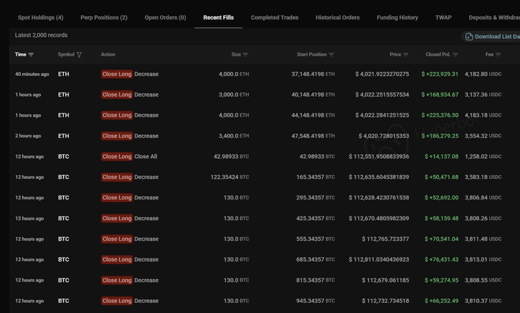Screen dimensions: 520x313
Task: Switch to Perp Positions (2) tab
Action: click(104, 18)
